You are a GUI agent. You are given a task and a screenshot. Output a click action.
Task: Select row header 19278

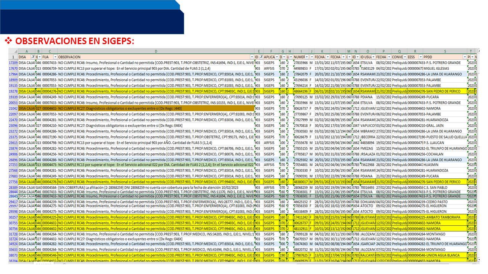(x=13, y=91)
